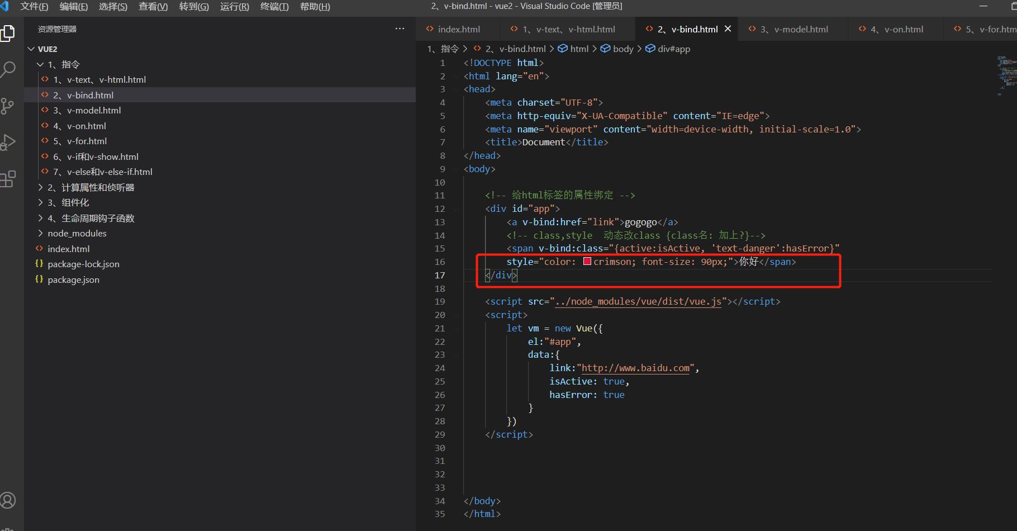Open 转到(G) menu
The height and width of the screenshot is (531, 1017).
click(x=194, y=7)
